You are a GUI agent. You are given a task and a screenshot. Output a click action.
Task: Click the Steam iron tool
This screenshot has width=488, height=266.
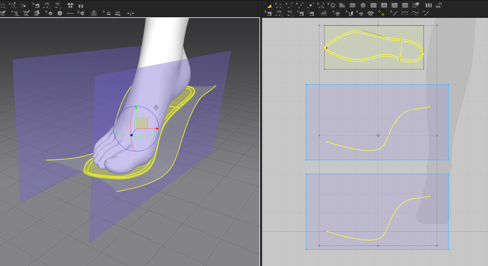click(324, 13)
